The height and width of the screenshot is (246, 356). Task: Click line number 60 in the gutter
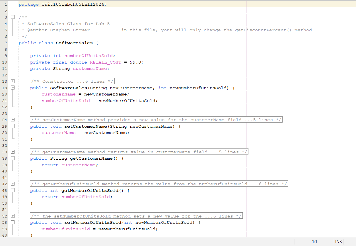[x=5, y=235]
